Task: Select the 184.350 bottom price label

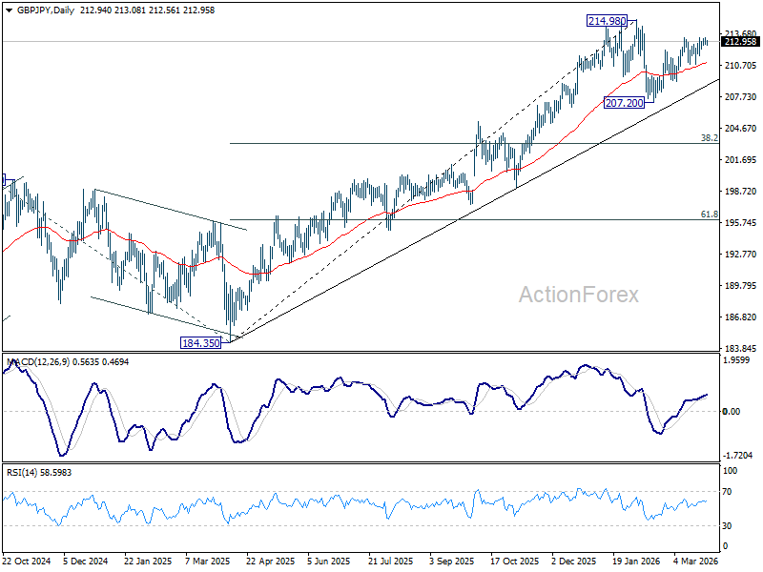Action: tap(200, 343)
